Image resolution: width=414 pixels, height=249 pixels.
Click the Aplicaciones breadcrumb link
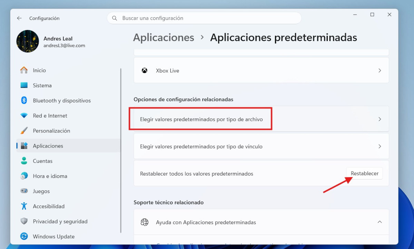[164, 38]
